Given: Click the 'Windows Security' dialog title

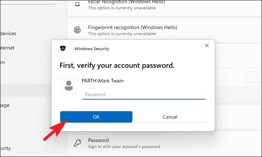Looking at the screenshot, I should click(x=92, y=49).
